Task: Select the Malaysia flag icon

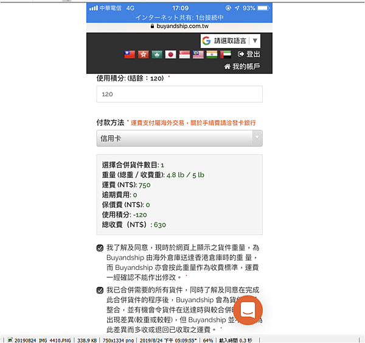Action: pyautogui.click(x=198, y=55)
